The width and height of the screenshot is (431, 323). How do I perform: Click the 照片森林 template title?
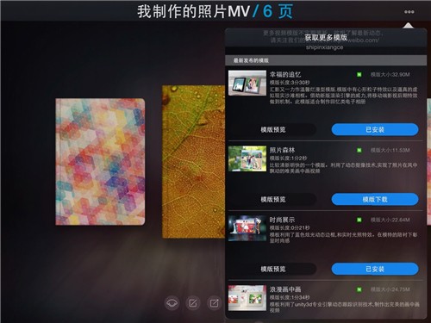coord(282,150)
